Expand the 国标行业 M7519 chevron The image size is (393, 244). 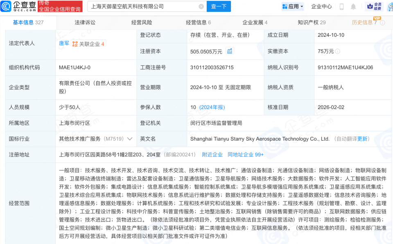click(130, 139)
